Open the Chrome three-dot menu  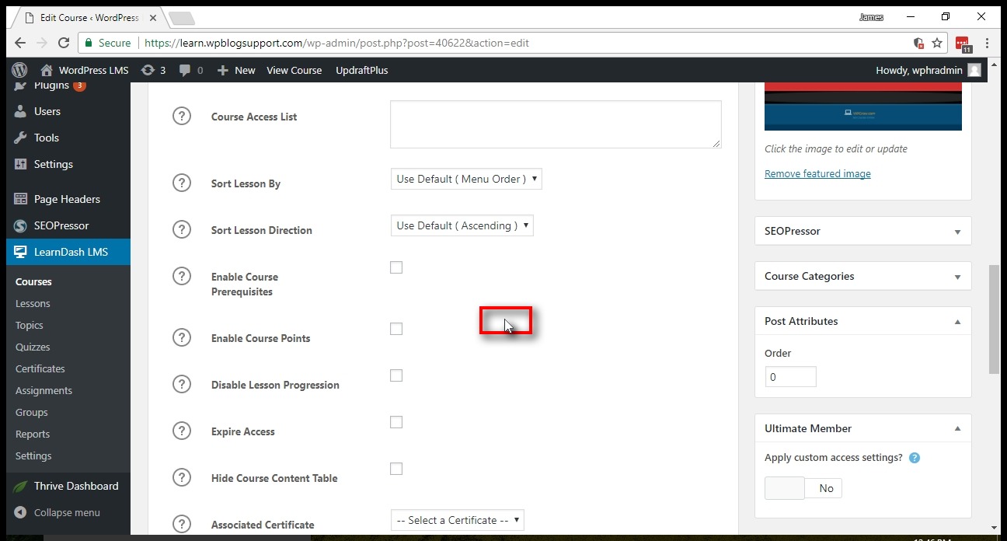987,43
